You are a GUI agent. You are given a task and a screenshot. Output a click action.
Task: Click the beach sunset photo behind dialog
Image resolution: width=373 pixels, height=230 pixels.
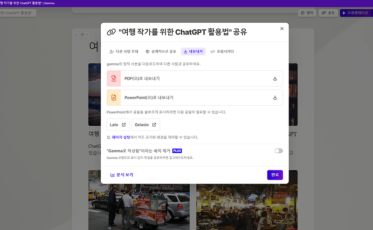[x=95, y=95]
